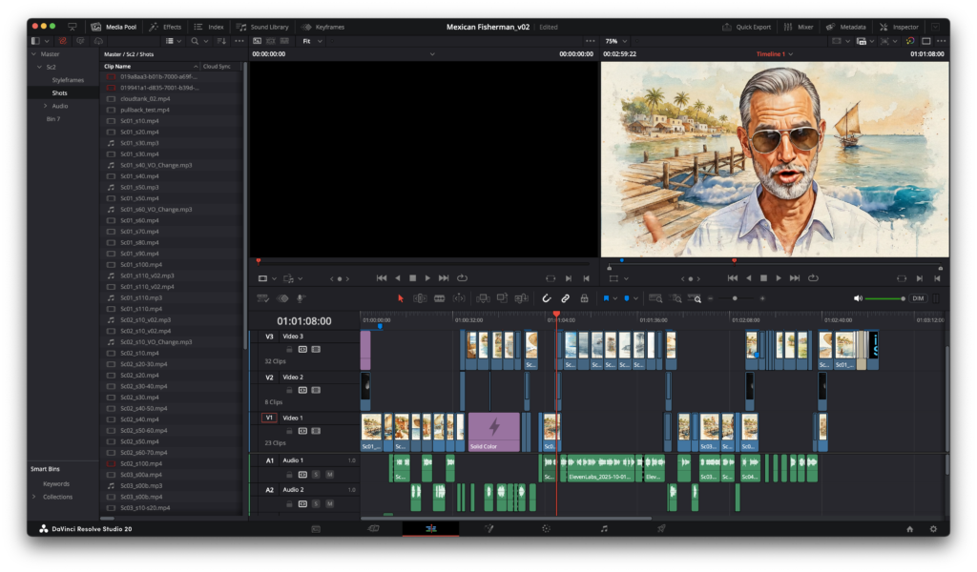Stop playback in the source viewer
This screenshot has height=572, width=977.
[412, 278]
